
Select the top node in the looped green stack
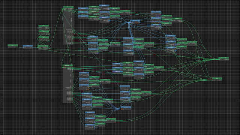tap(43, 27)
